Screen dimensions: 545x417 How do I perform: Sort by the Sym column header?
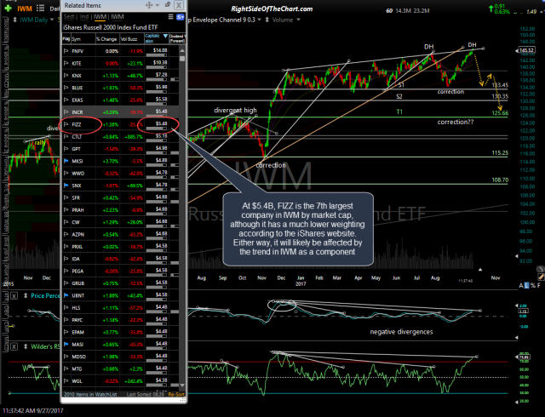click(x=83, y=39)
